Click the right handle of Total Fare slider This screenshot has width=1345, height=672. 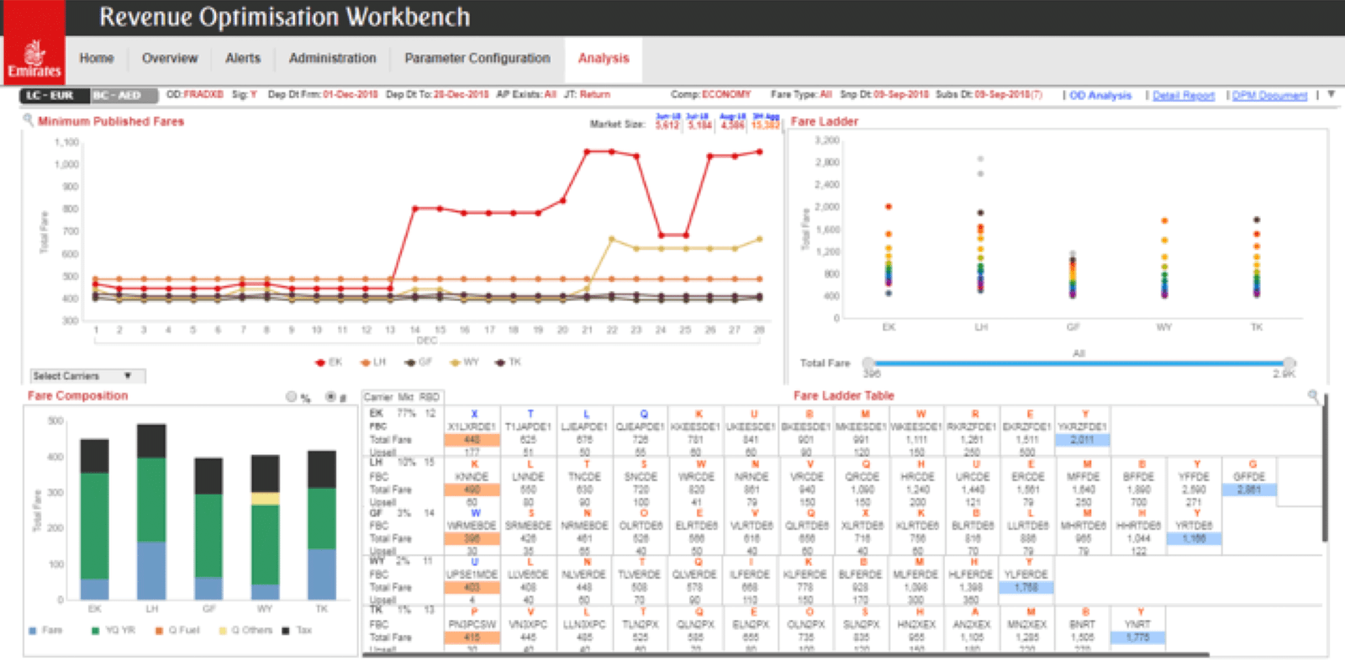coord(1289,363)
